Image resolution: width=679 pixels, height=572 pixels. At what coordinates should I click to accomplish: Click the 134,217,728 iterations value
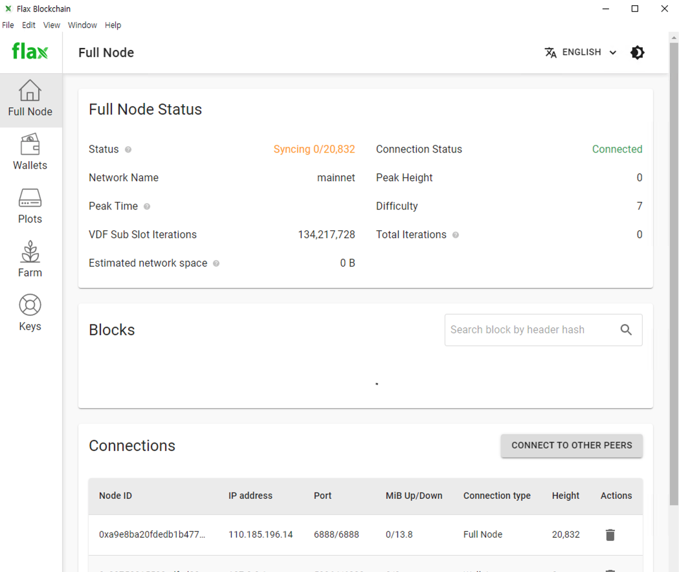[326, 235]
